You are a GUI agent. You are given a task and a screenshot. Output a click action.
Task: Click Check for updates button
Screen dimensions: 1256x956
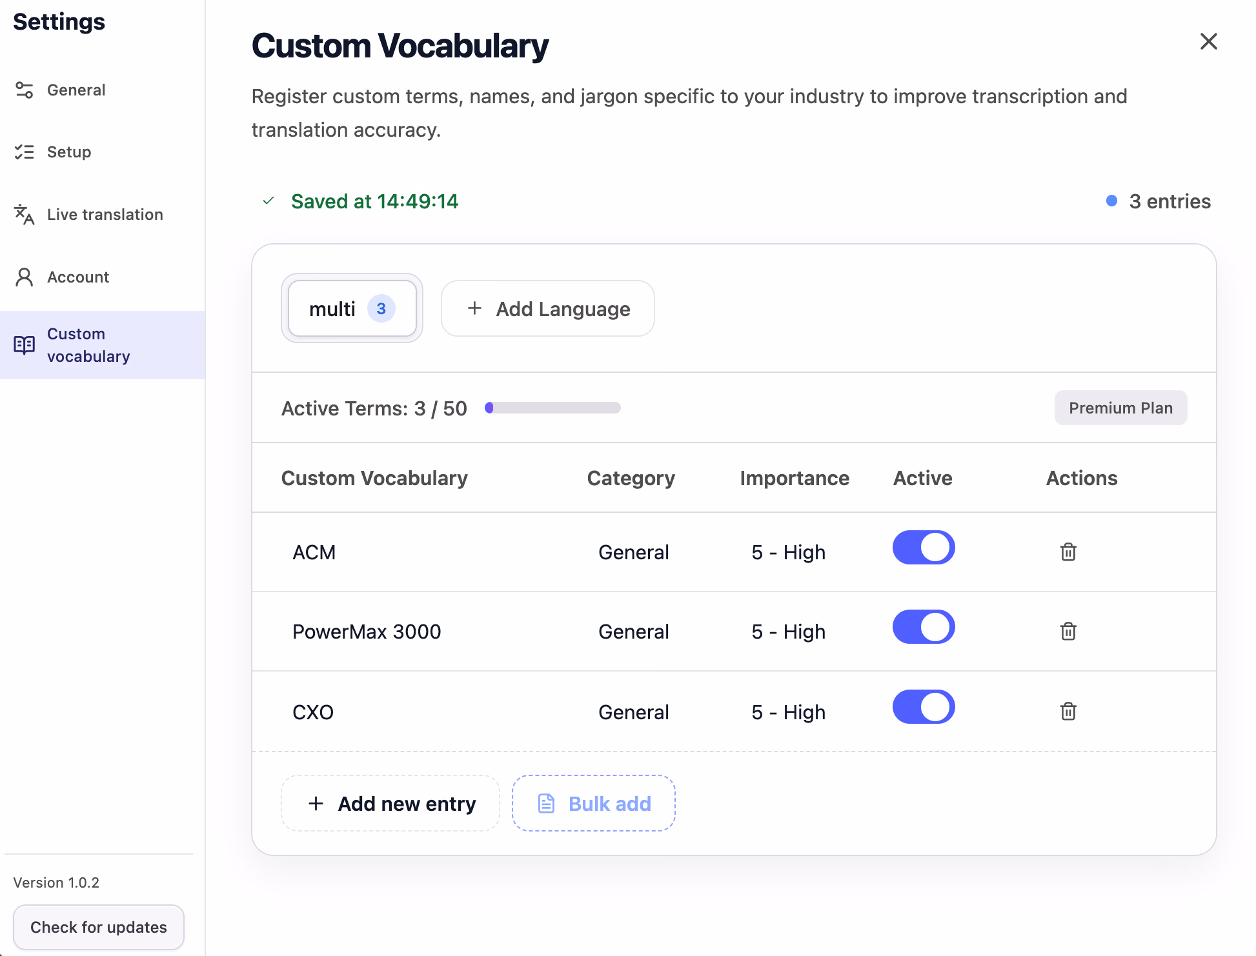tap(99, 927)
